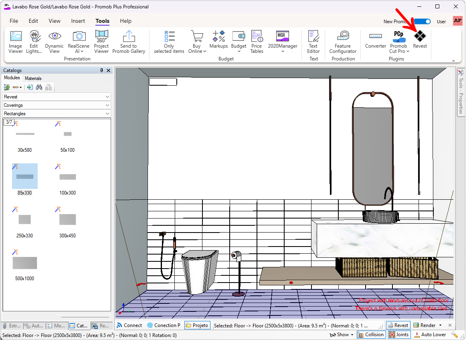467x341 pixels.
Task: Switch to the Materials tab
Action: pyautogui.click(x=33, y=78)
